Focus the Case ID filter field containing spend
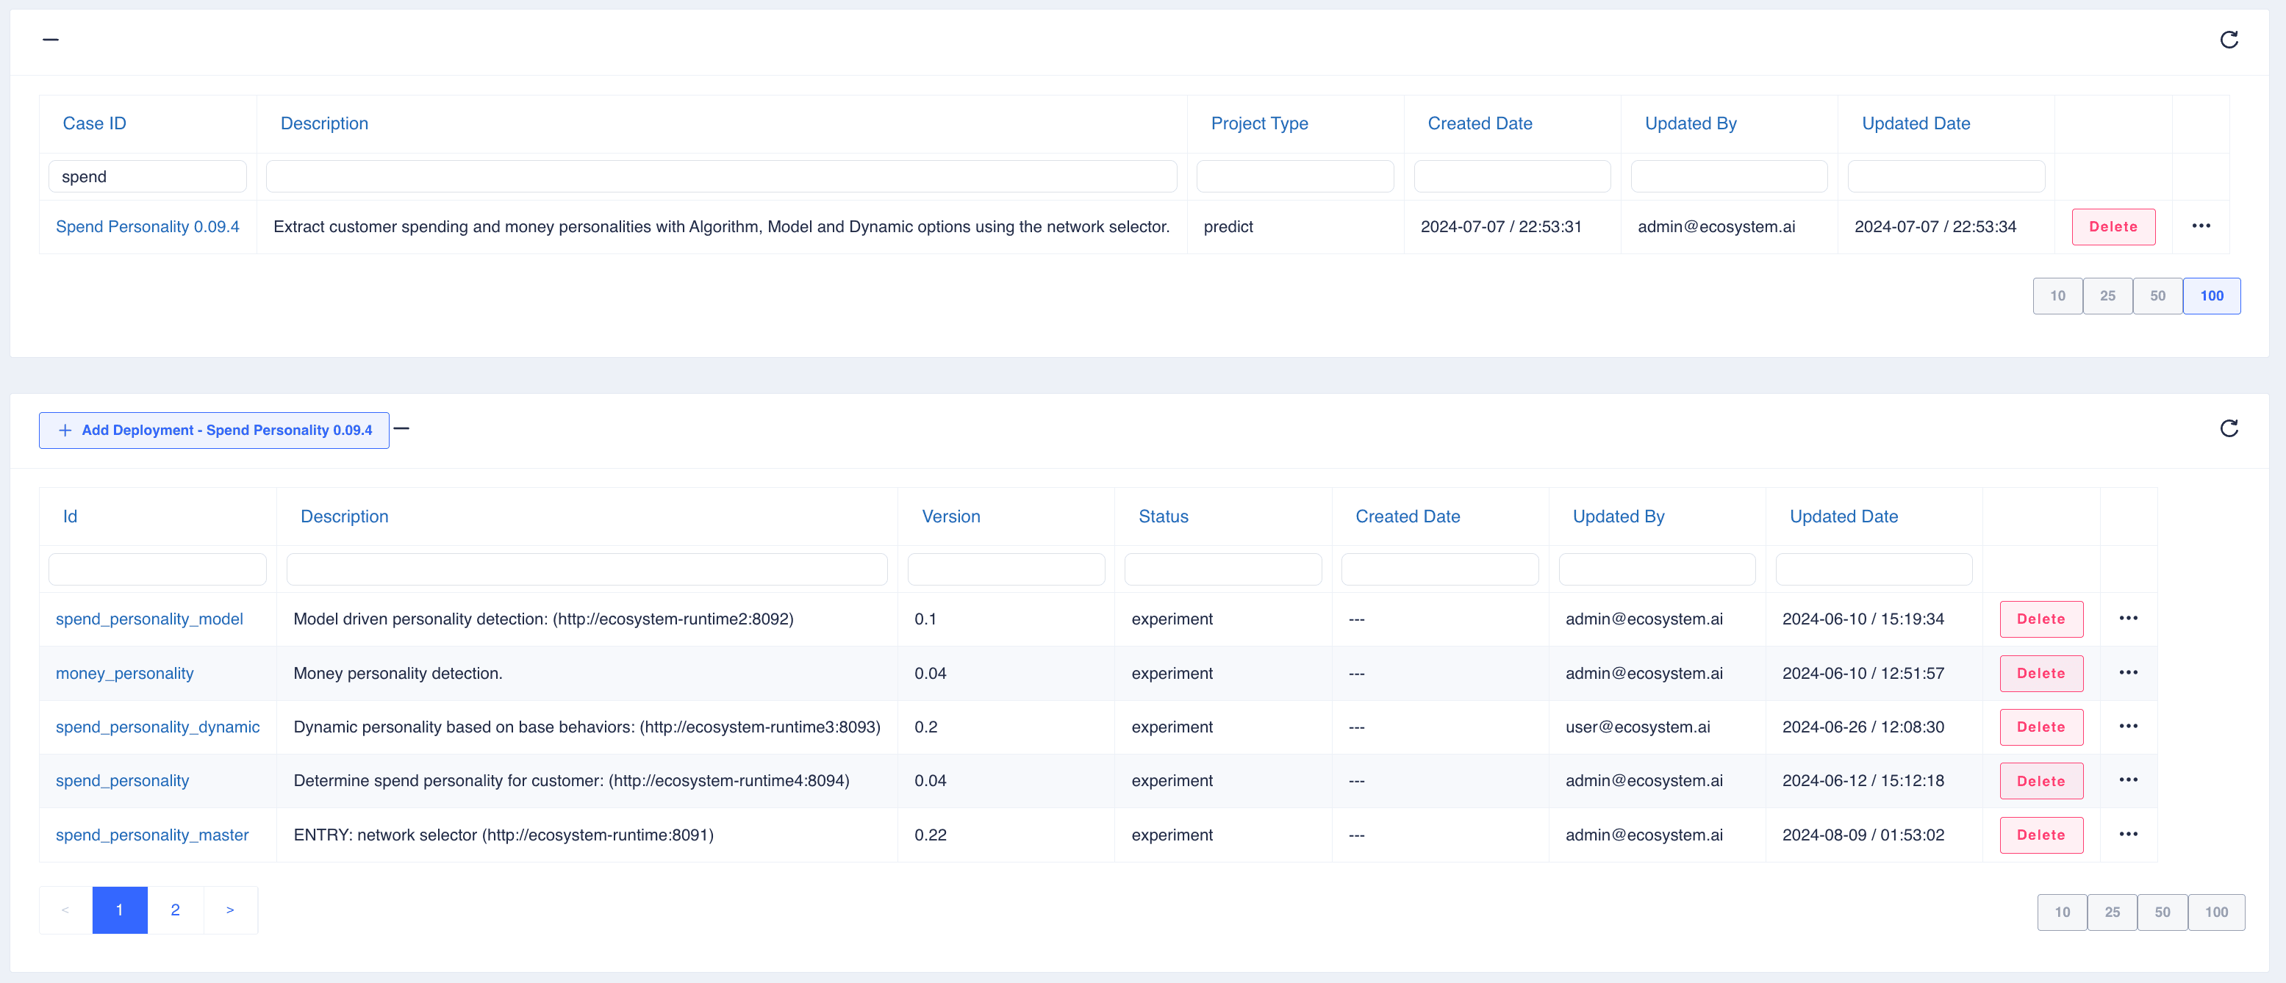This screenshot has height=983, width=2286. [x=147, y=176]
